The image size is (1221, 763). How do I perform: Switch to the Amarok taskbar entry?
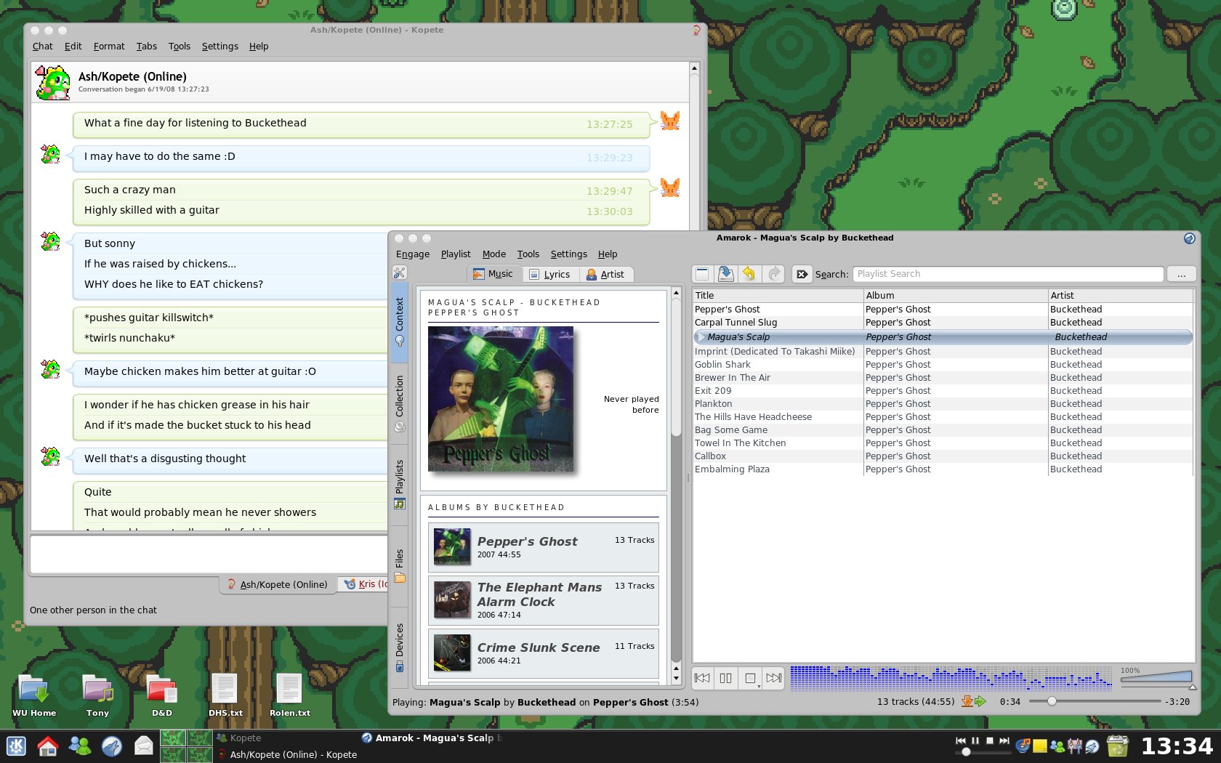coord(433,738)
